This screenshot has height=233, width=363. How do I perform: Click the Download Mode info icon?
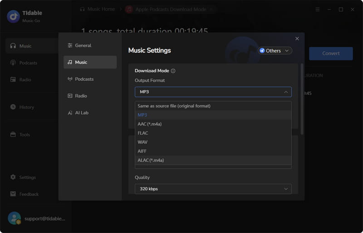[x=173, y=71]
